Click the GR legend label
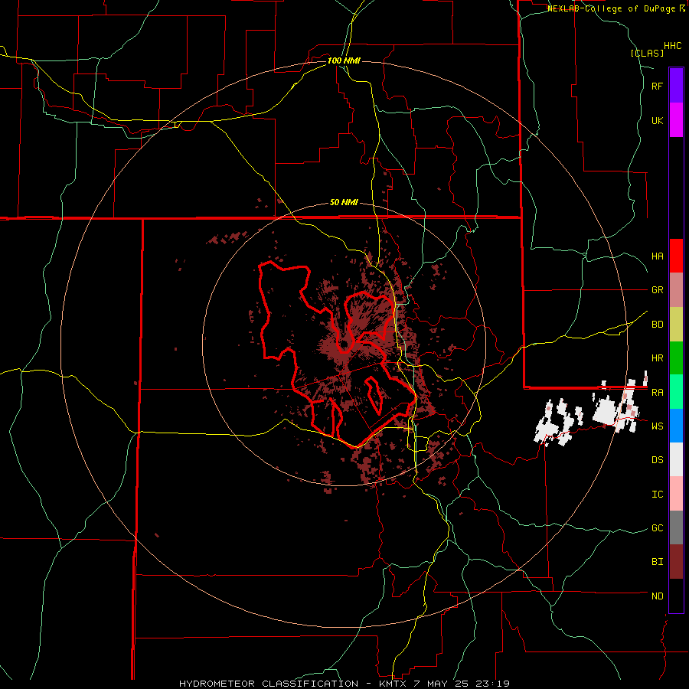This screenshot has height=689, width=689. [x=657, y=290]
